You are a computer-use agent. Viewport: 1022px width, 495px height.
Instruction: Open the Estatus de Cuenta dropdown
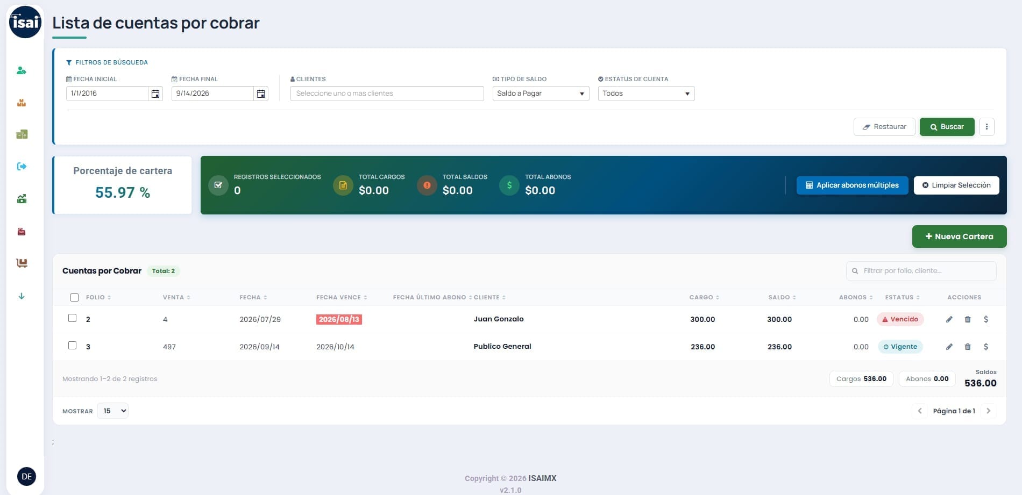[x=646, y=94]
